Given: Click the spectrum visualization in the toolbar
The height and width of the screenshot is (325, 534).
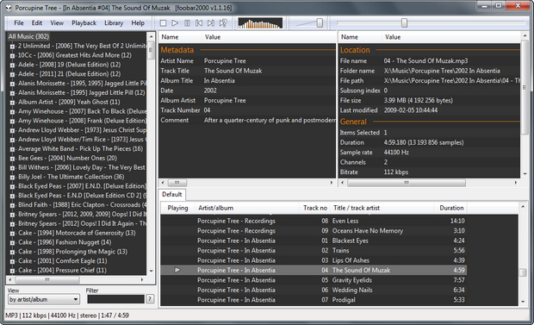Looking at the screenshot, I should (x=260, y=23).
